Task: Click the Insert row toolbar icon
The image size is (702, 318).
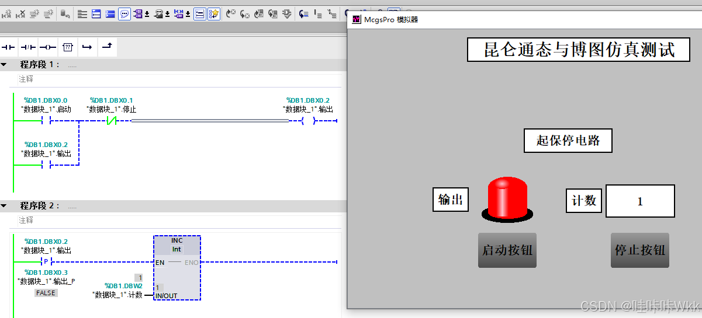Action: pyautogui.click(x=34, y=13)
